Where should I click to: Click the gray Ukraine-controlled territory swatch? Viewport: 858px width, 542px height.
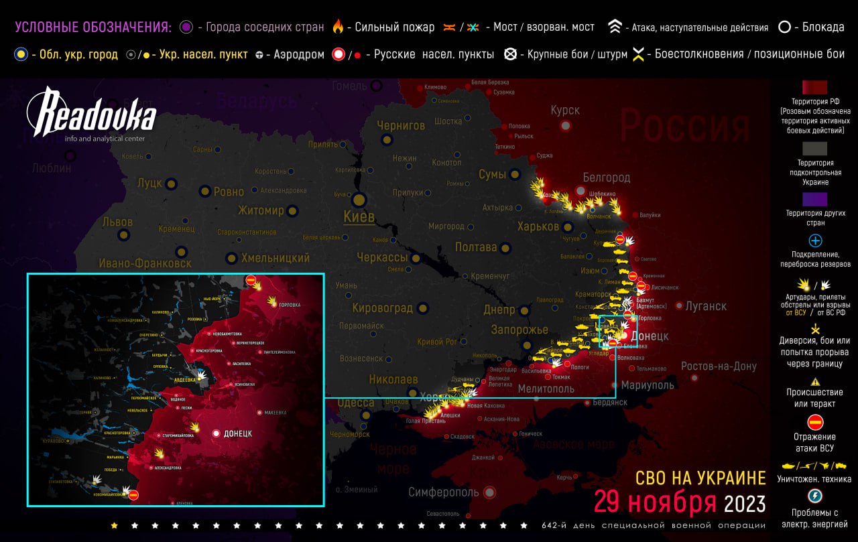click(815, 148)
